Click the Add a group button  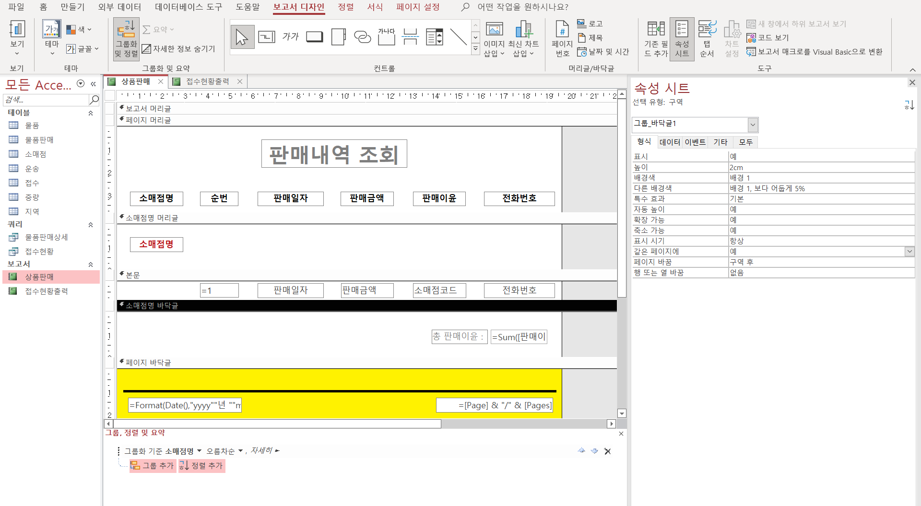[x=153, y=466]
